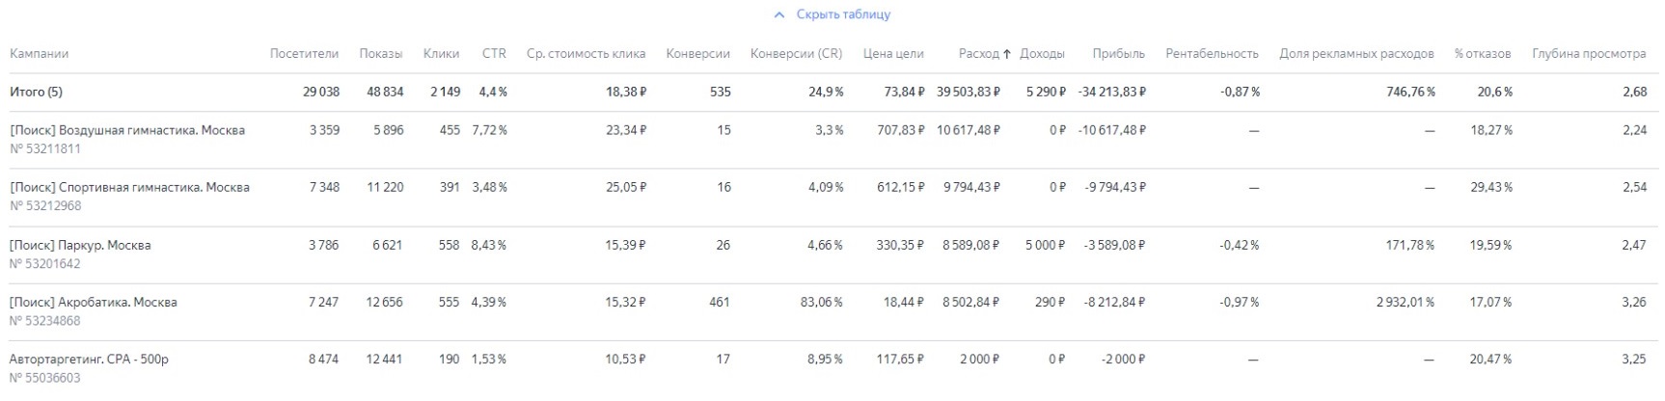Click the sort arrow next to Расход
Viewport: 1665px width, 401px height.
1007,54
